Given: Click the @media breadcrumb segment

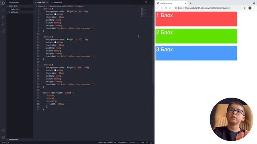Looking at the screenshot, I should pos(61,6).
